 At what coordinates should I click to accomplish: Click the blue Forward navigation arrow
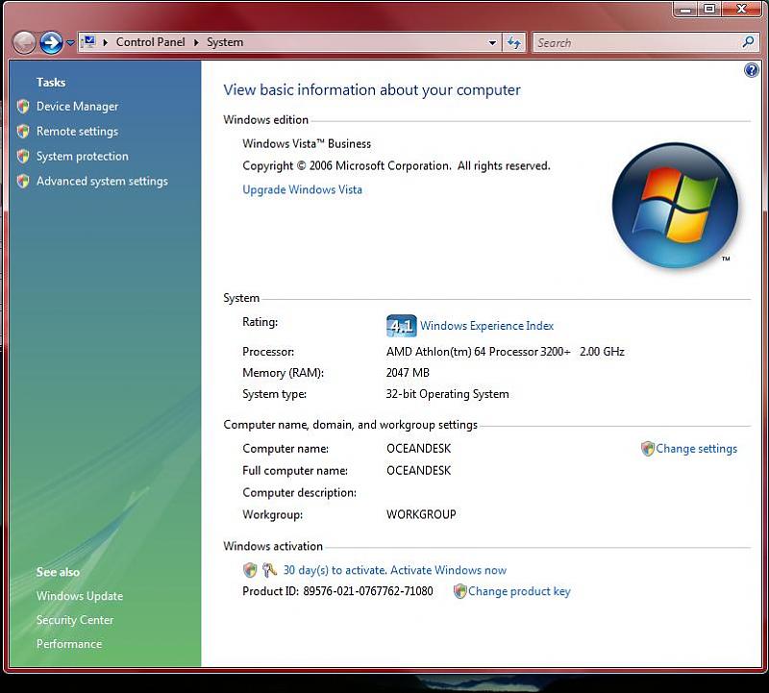pyautogui.click(x=51, y=42)
